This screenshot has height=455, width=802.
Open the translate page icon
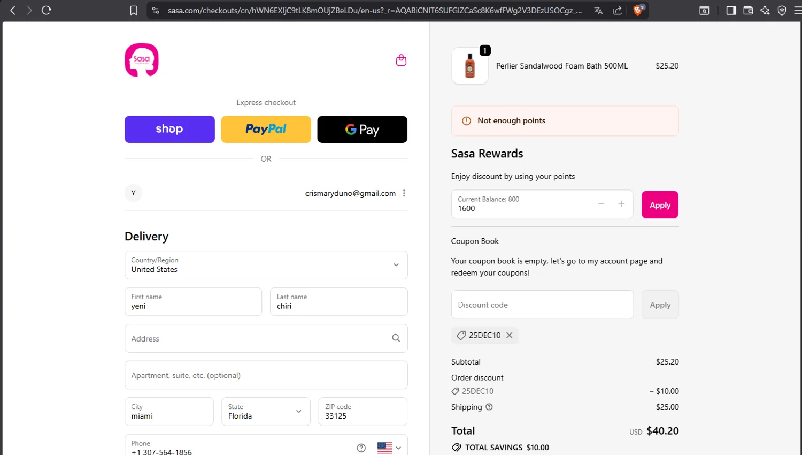598,11
